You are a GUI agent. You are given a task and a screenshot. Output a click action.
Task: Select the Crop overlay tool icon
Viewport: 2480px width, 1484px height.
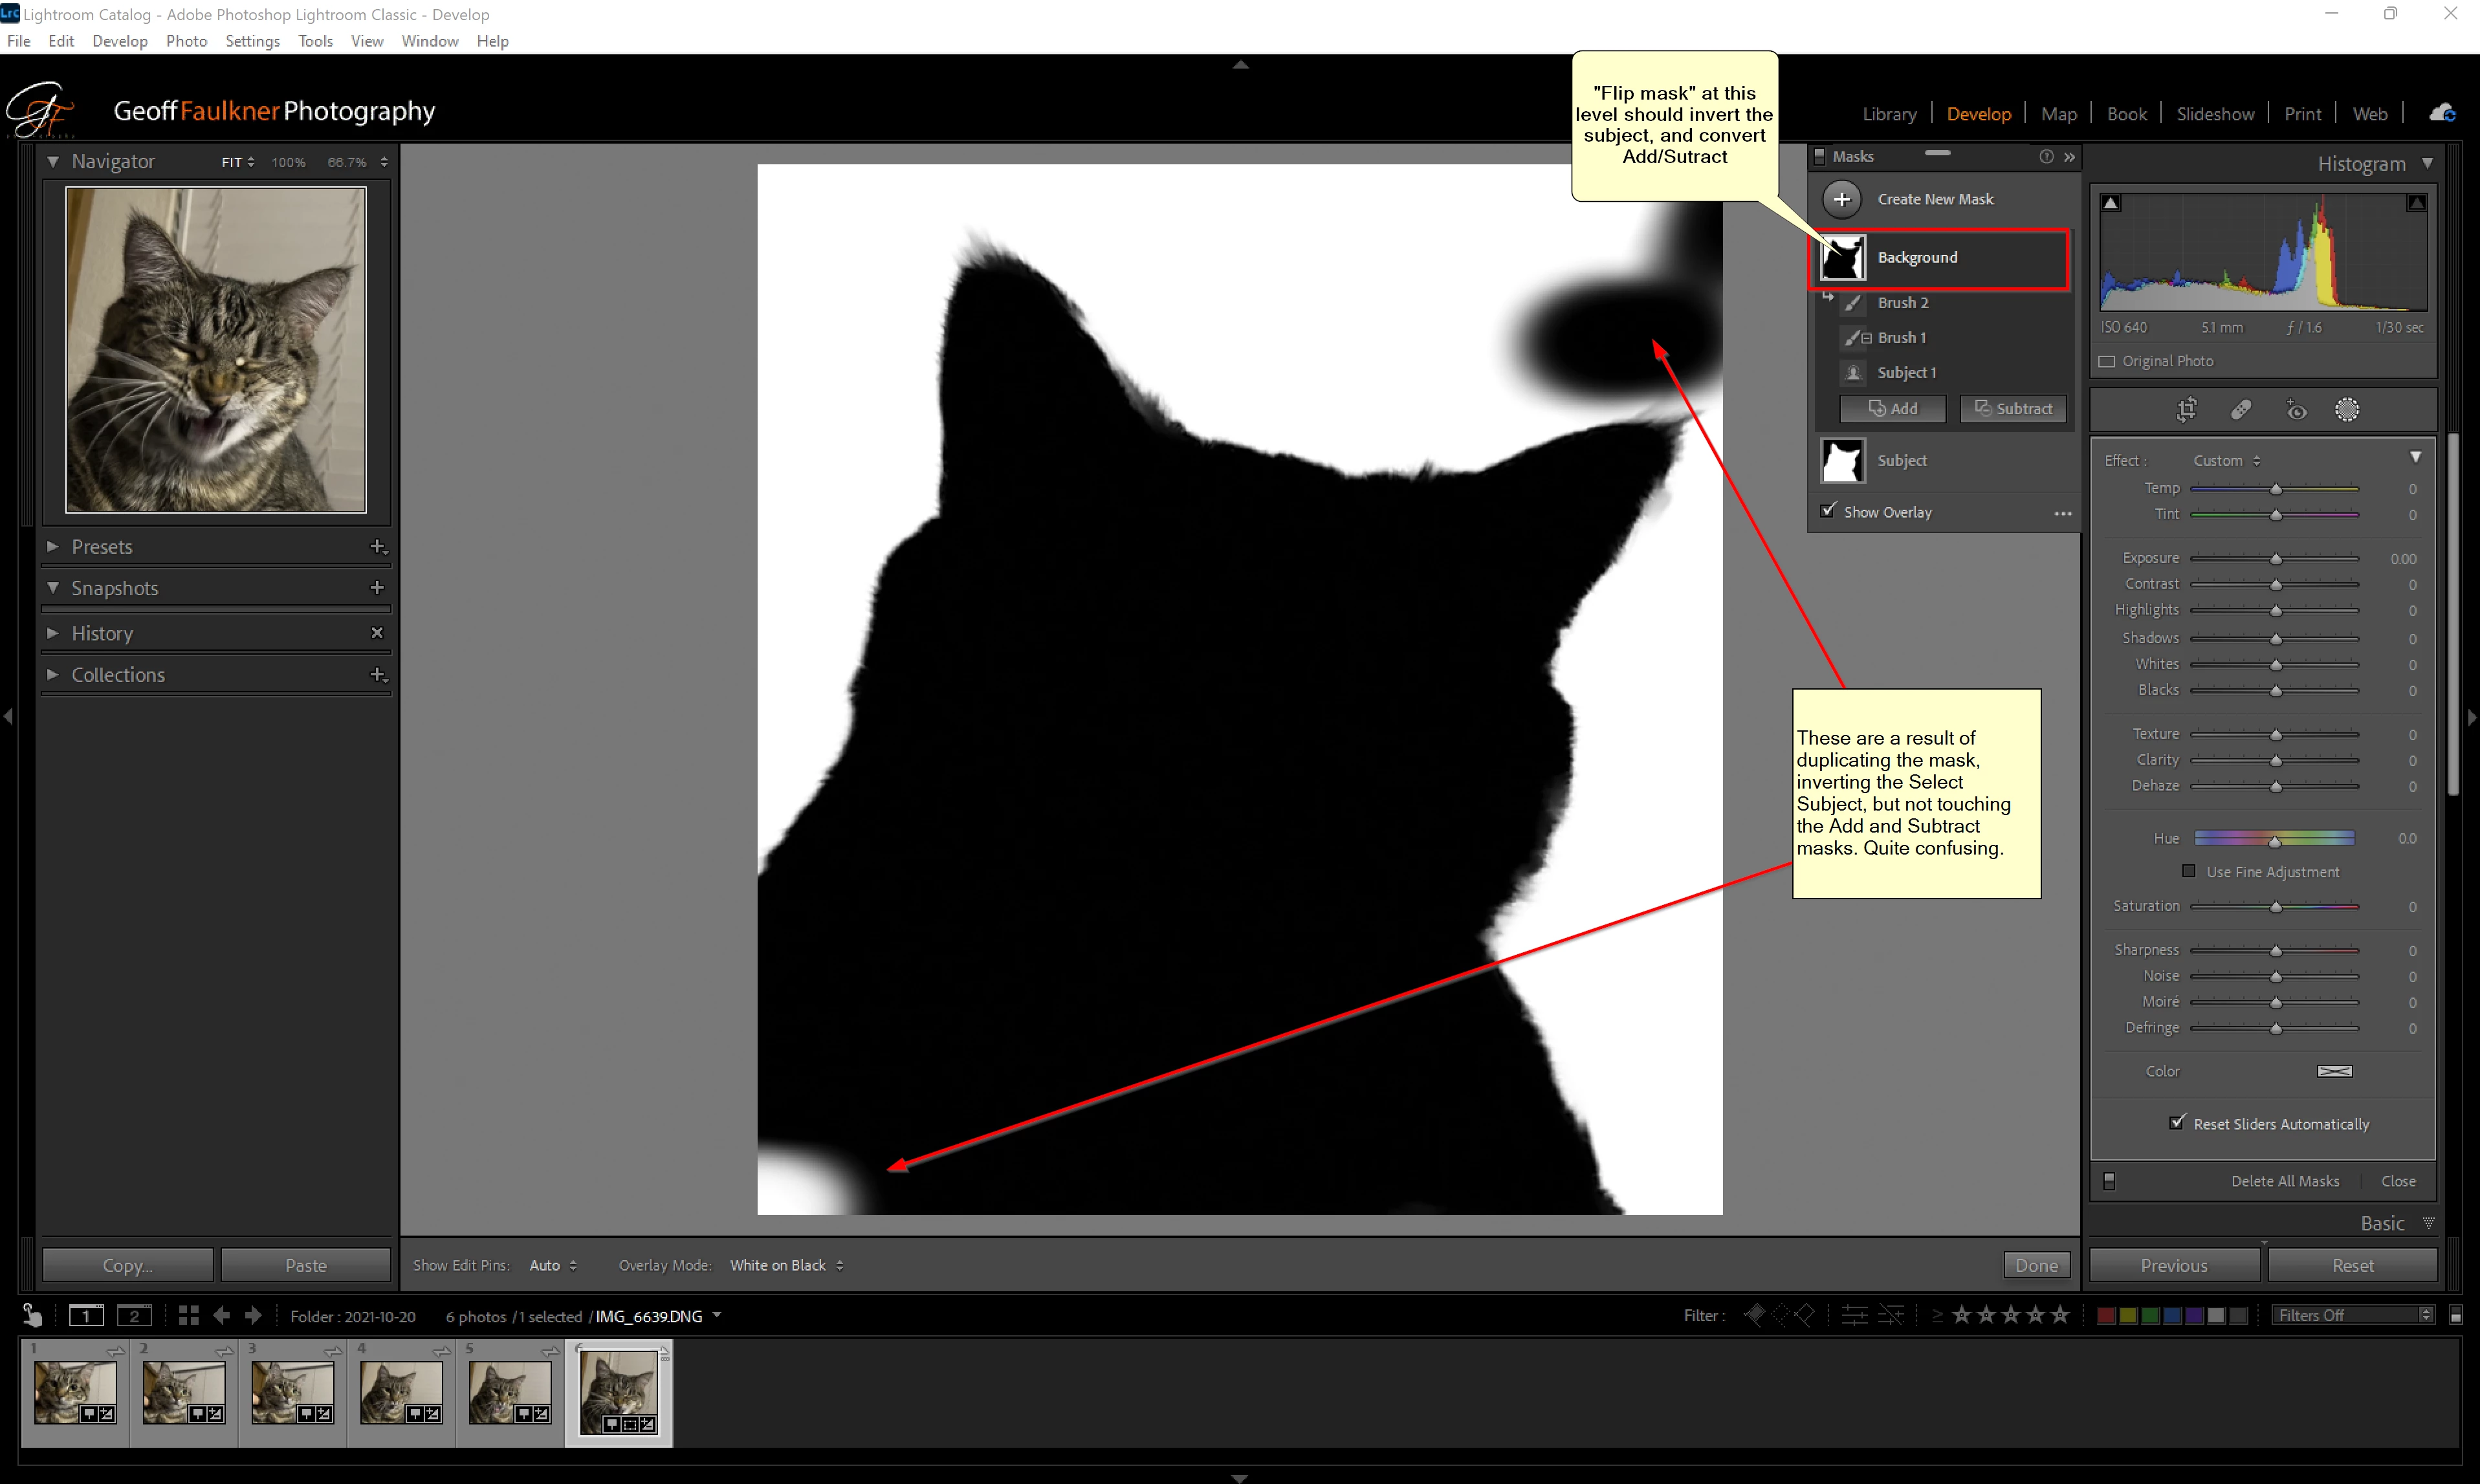click(x=2186, y=409)
